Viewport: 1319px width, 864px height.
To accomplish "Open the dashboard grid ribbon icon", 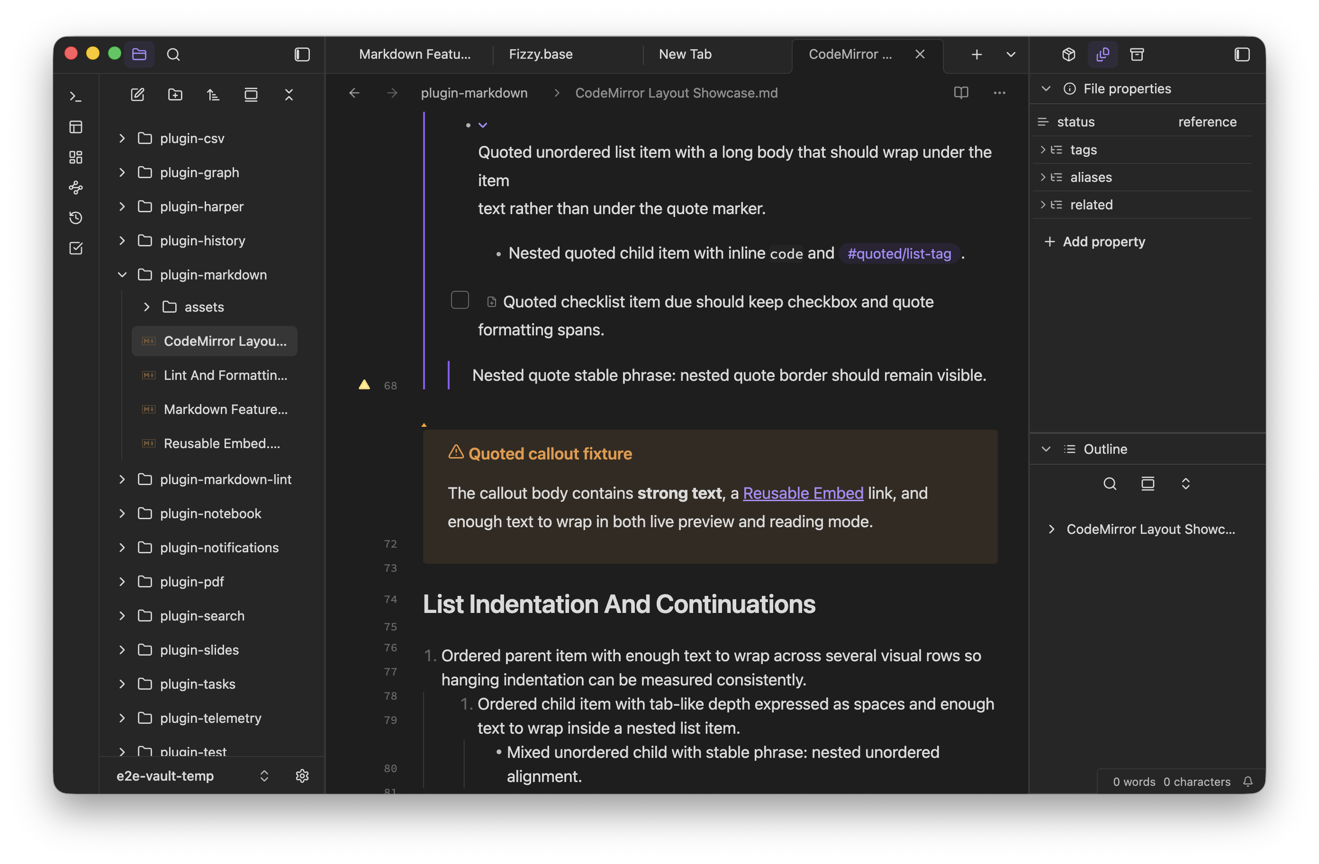I will tap(76, 157).
